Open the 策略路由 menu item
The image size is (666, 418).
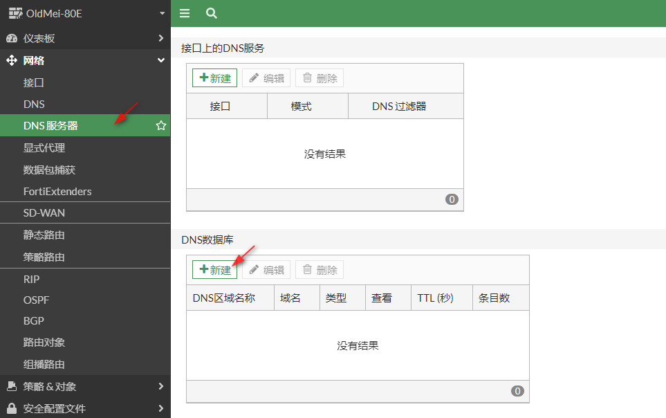[x=85, y=257]
